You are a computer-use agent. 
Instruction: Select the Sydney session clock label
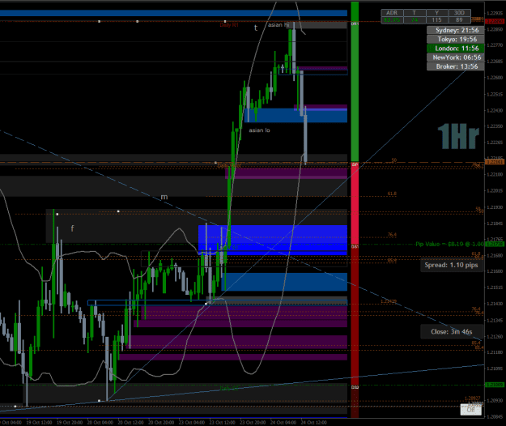pyautogui.click(x=455, y=30)
